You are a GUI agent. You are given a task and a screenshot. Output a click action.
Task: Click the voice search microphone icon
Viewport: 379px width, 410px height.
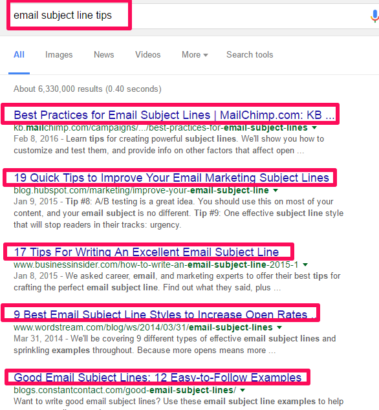[x=374, y=16]
